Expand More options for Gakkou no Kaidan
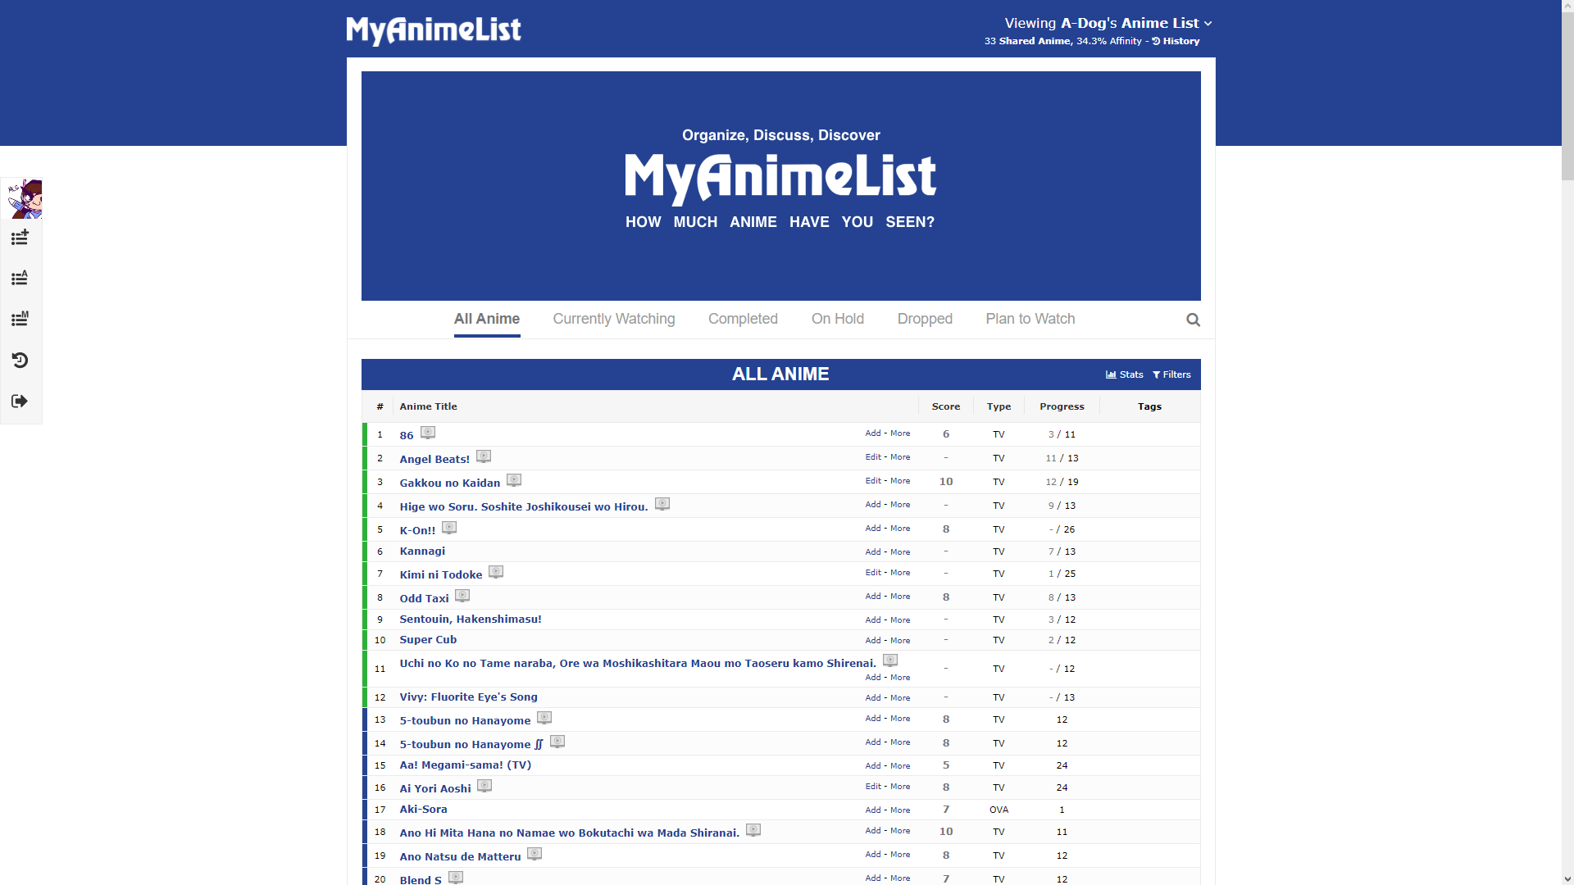 [900, 481]
